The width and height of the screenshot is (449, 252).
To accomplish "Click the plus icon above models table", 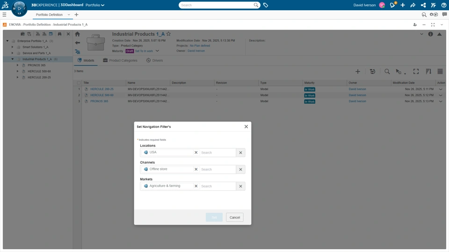I will (x=358, y=72).
